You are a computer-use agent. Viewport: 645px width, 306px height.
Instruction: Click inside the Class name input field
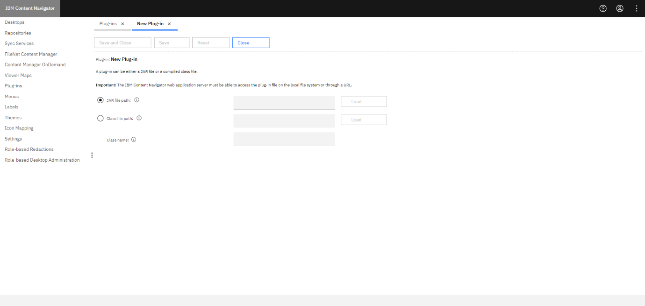[x=284, y=139]
